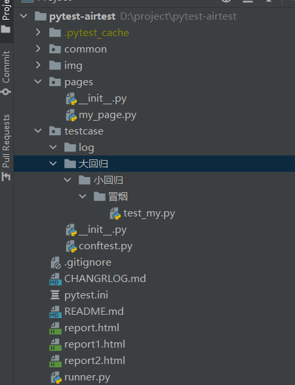295x385 pixels.
Task: Click the report.html HTML file icon
Action: (x=56, y=329)
